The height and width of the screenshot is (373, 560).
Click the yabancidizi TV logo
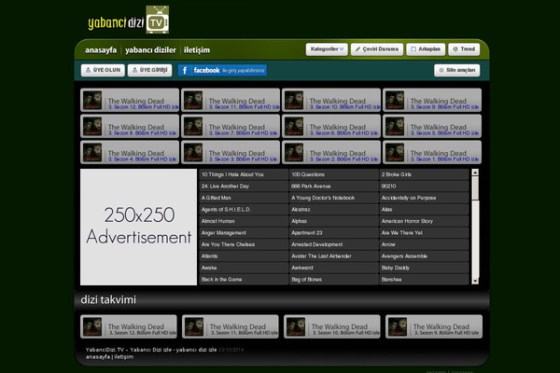[x=128, y=21]
